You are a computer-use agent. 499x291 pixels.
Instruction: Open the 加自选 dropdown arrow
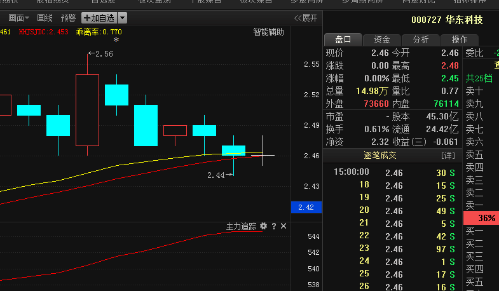point(123,18)
